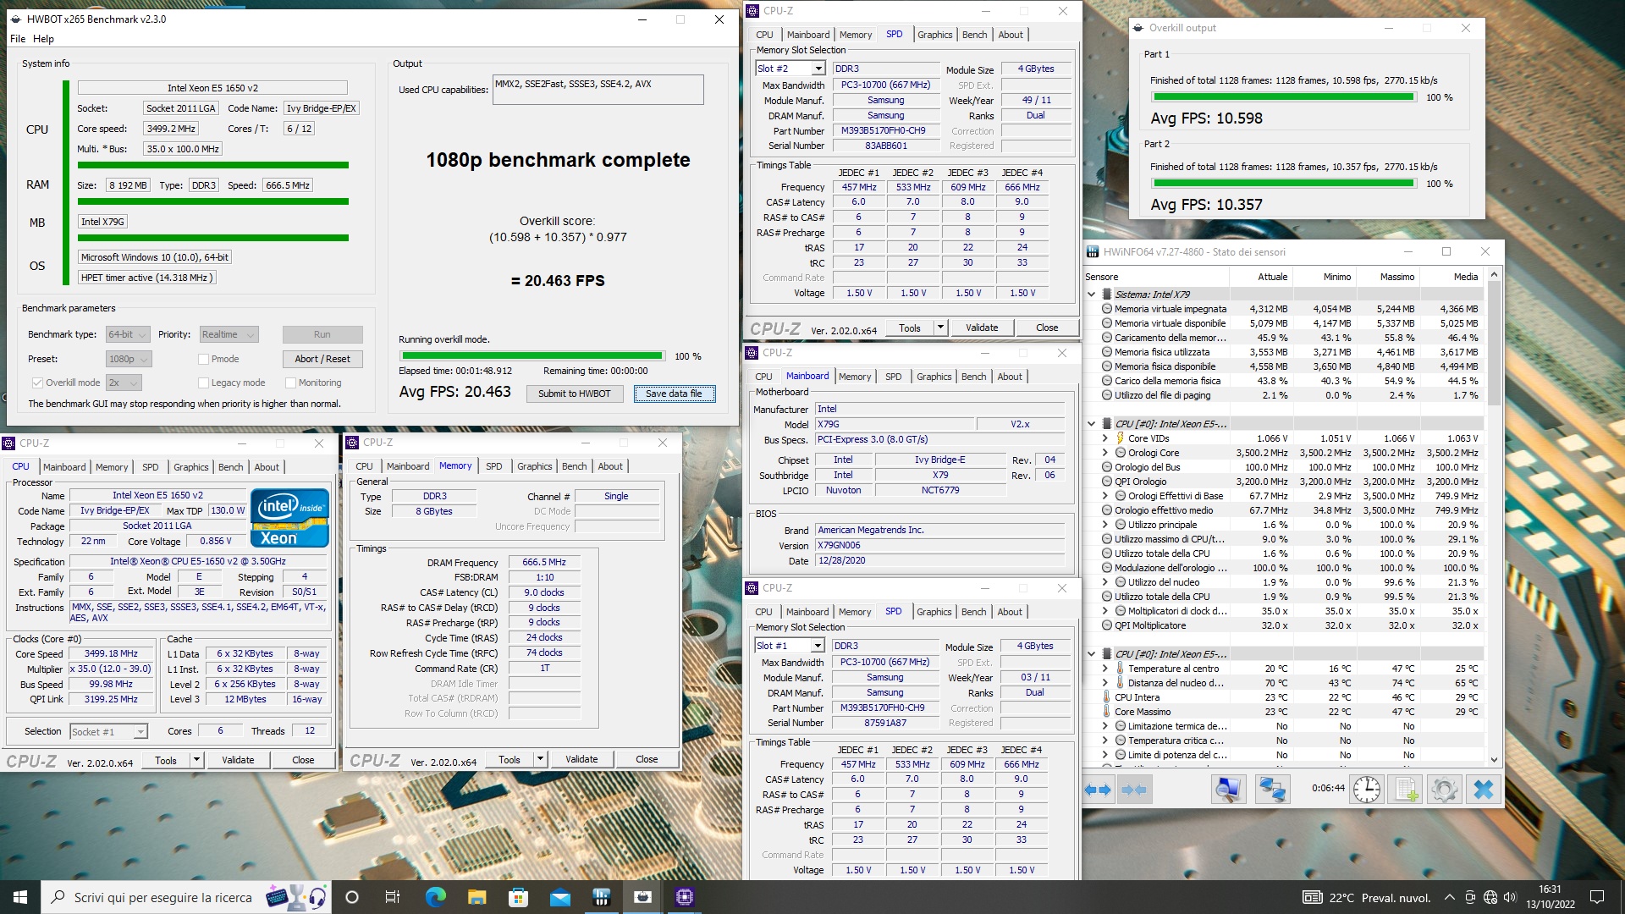Viewport: 1625px width, 914px height.
Task: Click HWiNFO taskbar icon
Action: point(601,897)
